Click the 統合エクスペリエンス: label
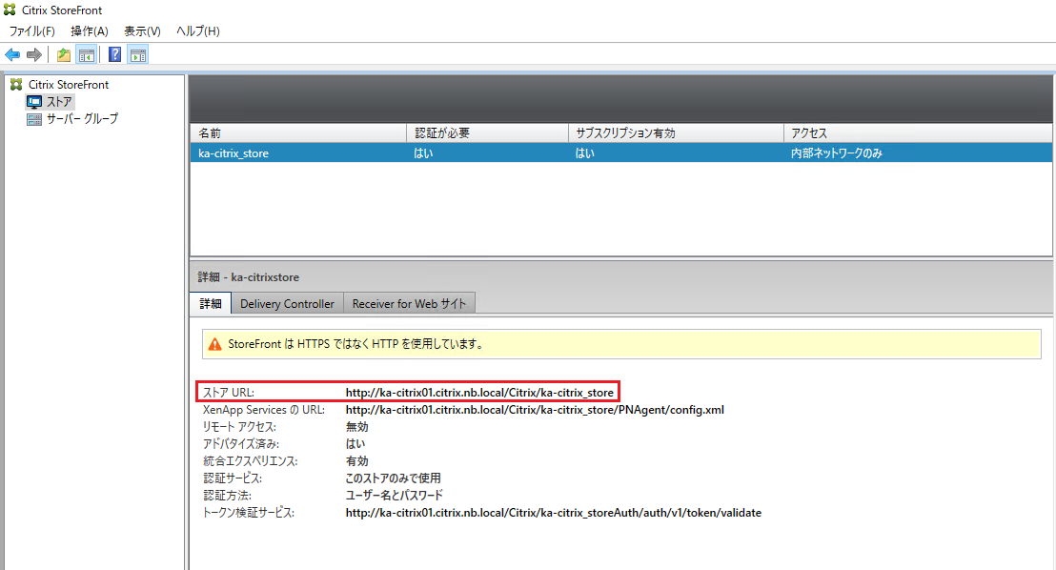Viewport: 1056px width, 570px height. point(251,460)
